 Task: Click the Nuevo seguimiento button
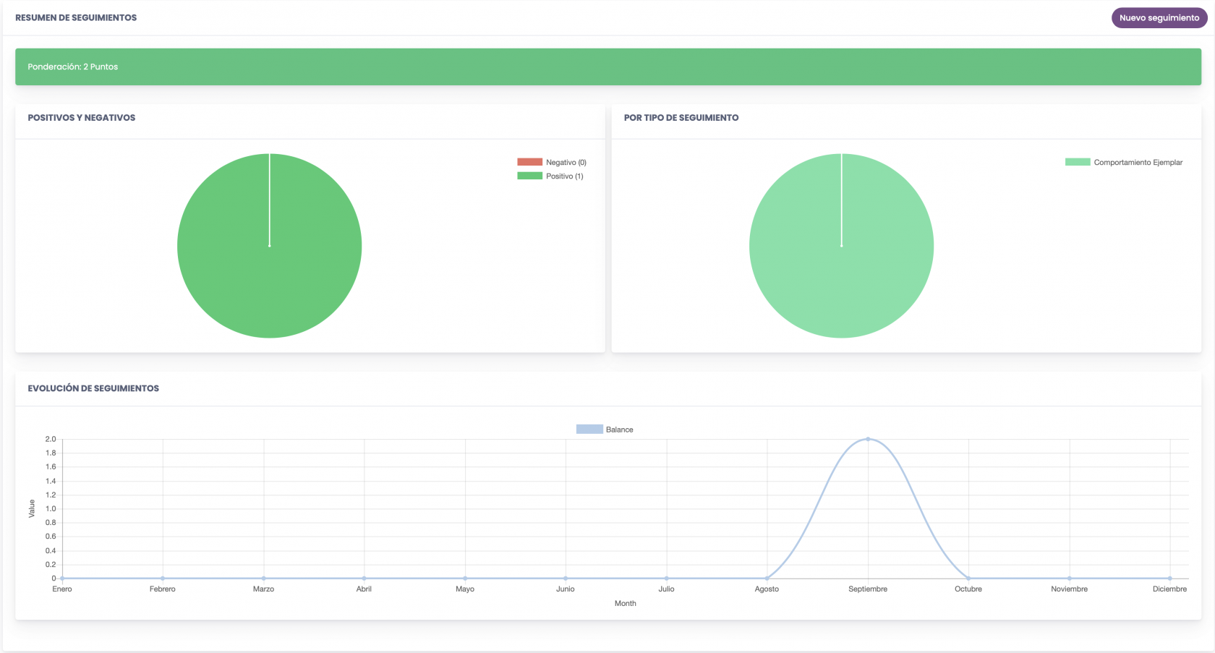[1159, 18]
